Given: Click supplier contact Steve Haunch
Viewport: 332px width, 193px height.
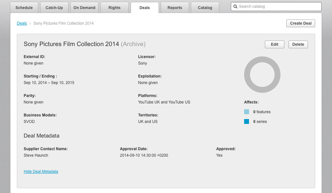Looking at the screenshot, I should pyautogui.click(x=36, y=155).
